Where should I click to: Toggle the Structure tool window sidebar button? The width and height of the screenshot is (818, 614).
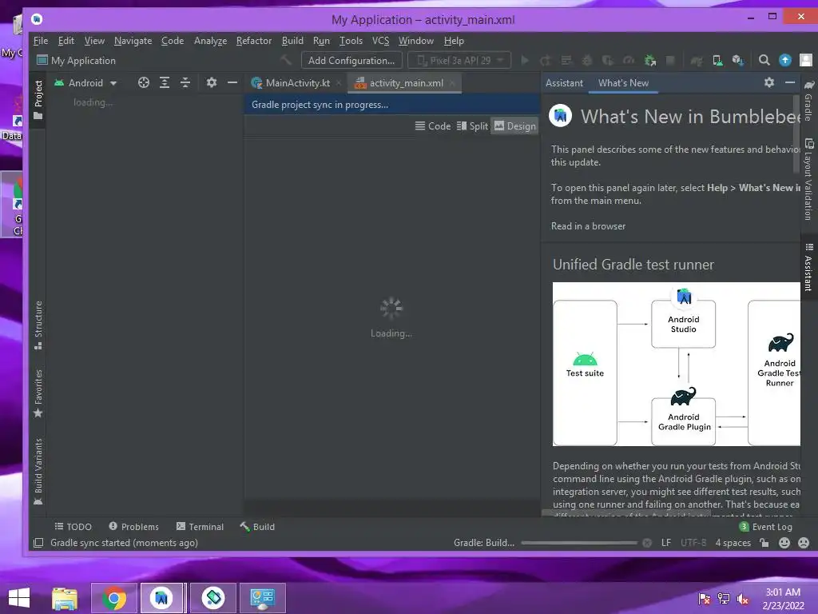coord(38,325)
